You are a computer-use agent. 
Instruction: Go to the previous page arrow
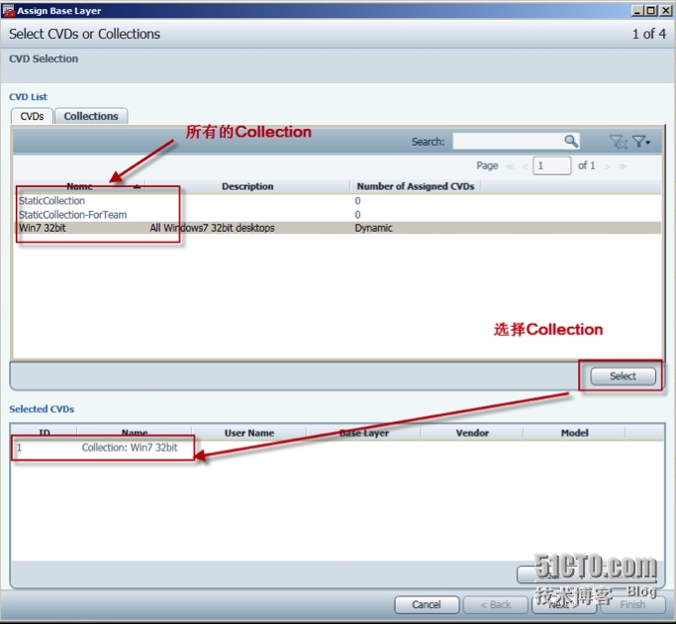coord(525,166)
